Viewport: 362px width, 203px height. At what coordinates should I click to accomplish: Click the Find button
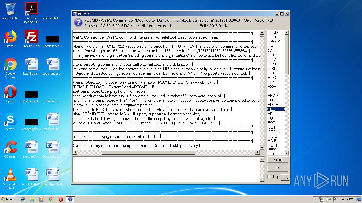[x=285, y=177]
